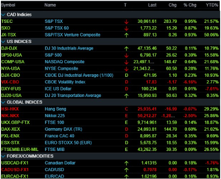The height and width of the screenshot is (179, 221).
Task: Select the NYA-USA symbol
Action: click(11, 68)
